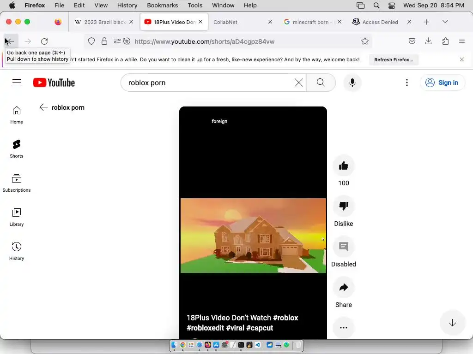Viewport: 473px width, 354px height.
Task: Click the Sign in button
Action: 442,83
